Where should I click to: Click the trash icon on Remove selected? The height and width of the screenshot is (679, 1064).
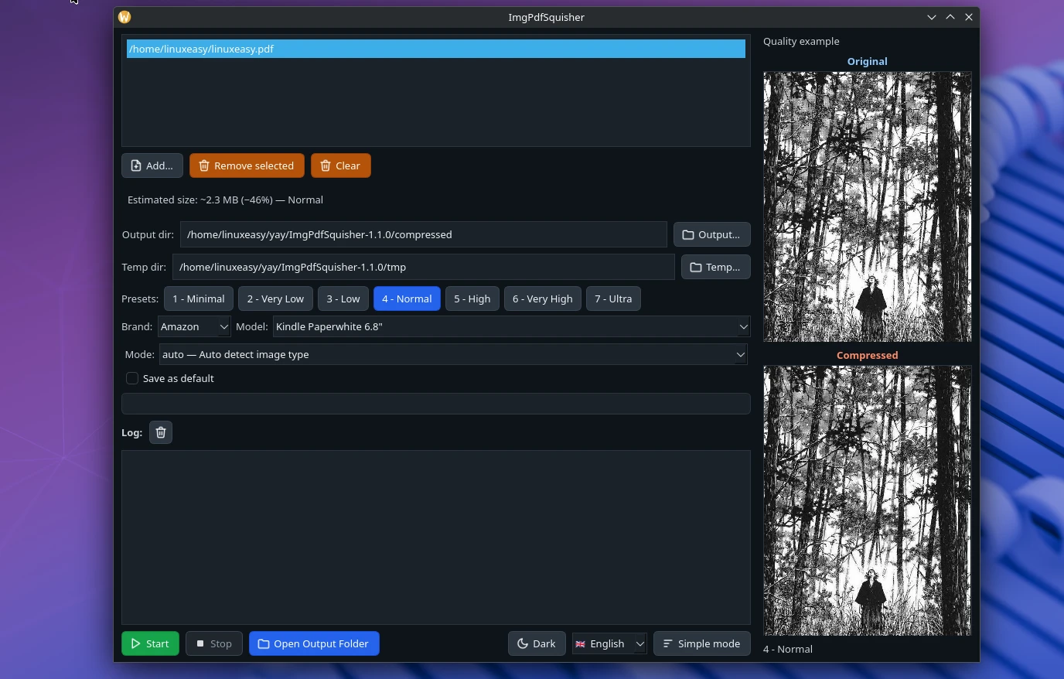tap(204, 165)
